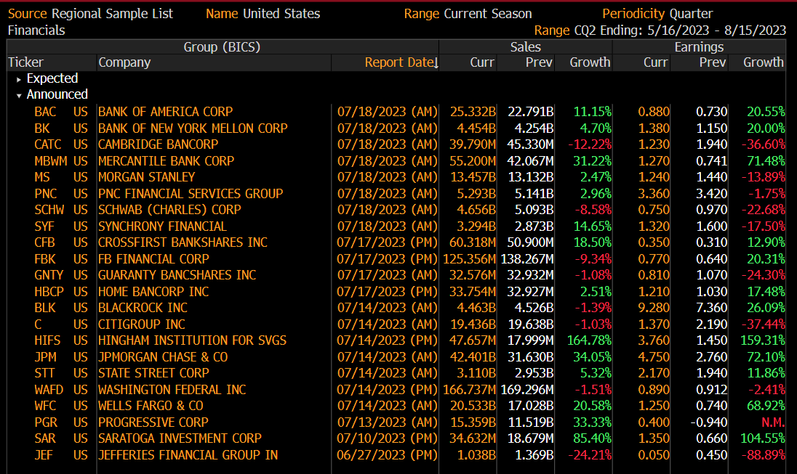Open the Current Season range selector
Screen dimensions: 797x474
489,14
